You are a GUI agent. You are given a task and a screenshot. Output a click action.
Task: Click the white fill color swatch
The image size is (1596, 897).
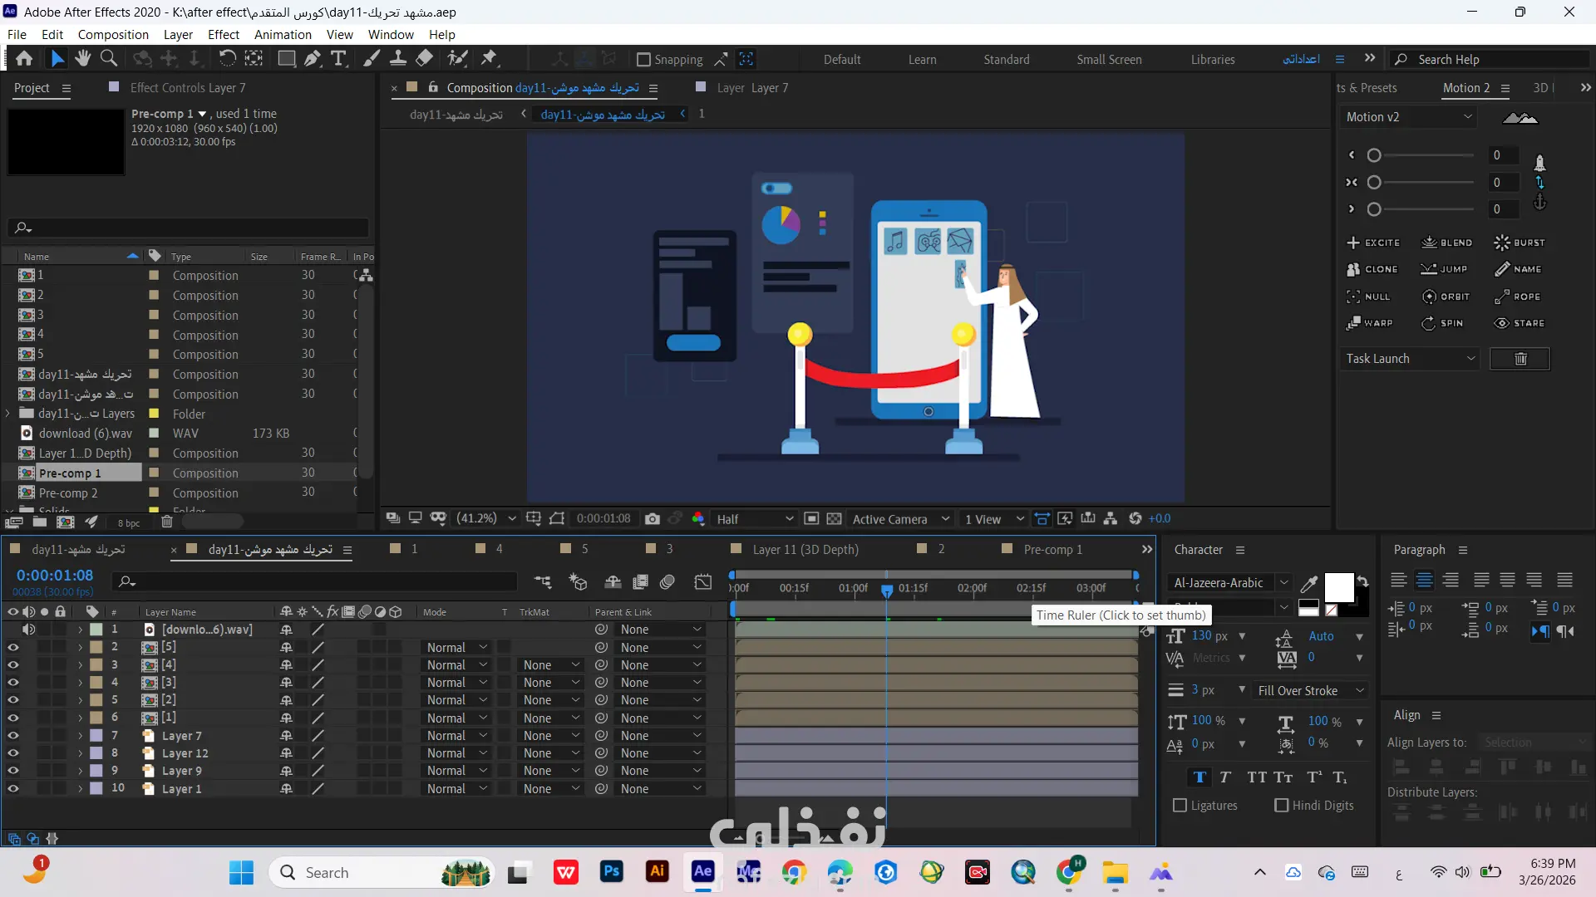click(x=1338, y=587)
